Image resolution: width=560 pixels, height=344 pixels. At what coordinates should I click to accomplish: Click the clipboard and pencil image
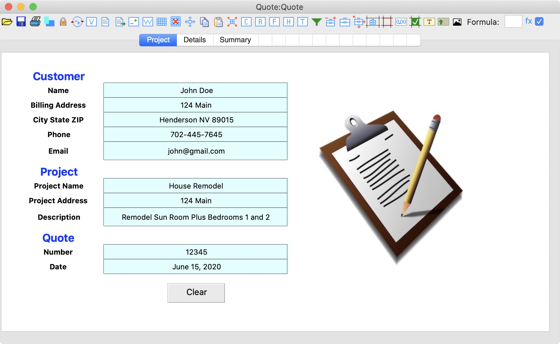point(391,187)
